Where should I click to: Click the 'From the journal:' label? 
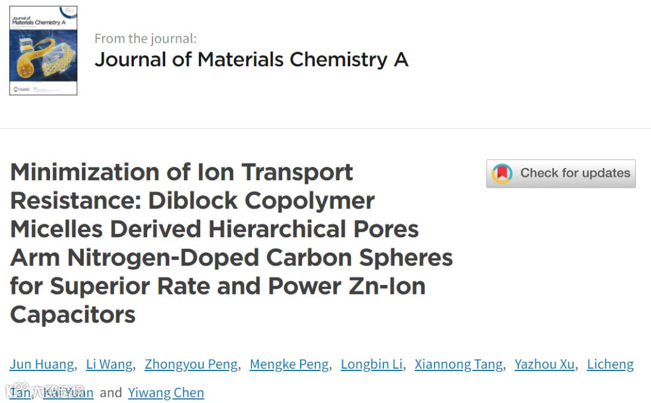[x=145, y=39]
